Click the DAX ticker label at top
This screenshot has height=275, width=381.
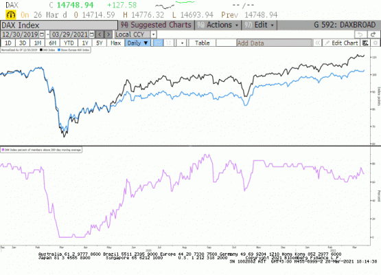(12, 5)
